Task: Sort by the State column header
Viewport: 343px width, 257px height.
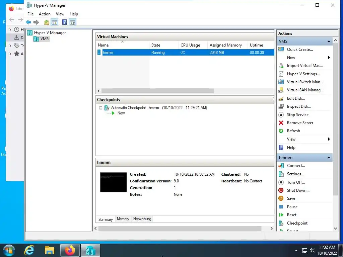Action: pyautogui.click(x=164, y=45)
